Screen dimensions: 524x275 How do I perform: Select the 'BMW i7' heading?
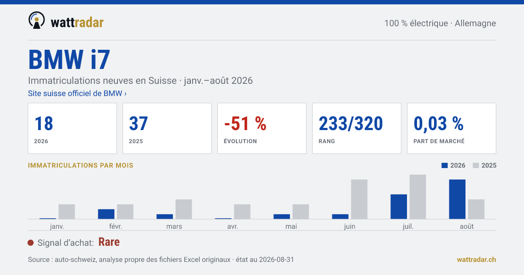click(69, 60)
